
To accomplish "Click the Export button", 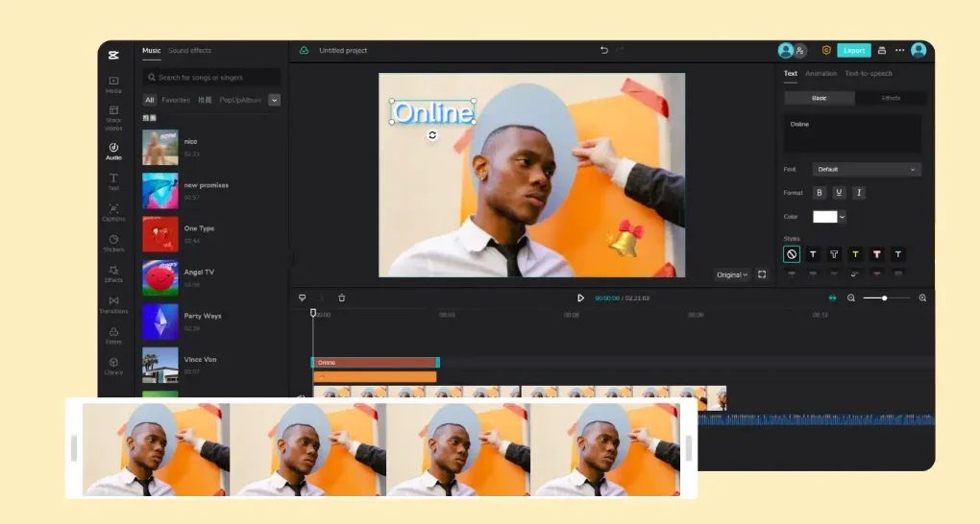I will point(854,51).
